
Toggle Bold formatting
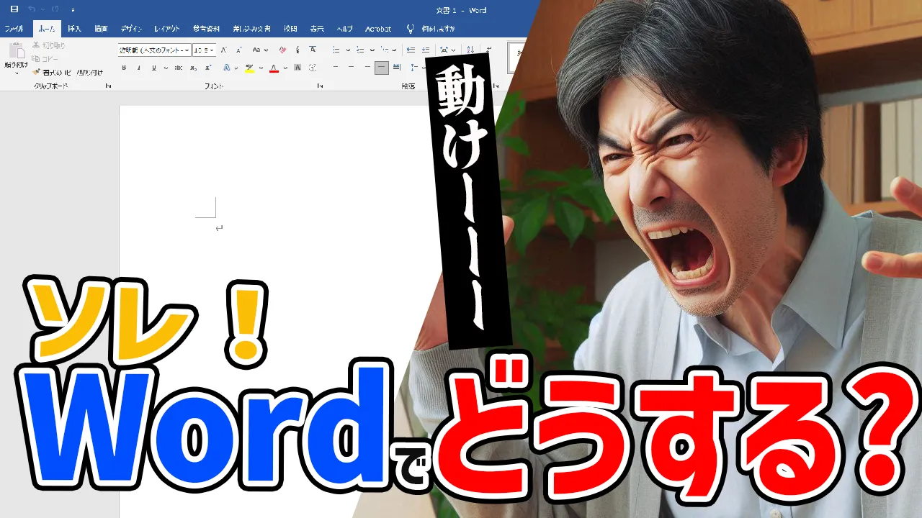tap(124, 68)
